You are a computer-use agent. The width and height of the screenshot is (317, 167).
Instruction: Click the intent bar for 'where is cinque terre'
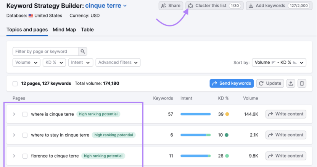pos(195,114)
